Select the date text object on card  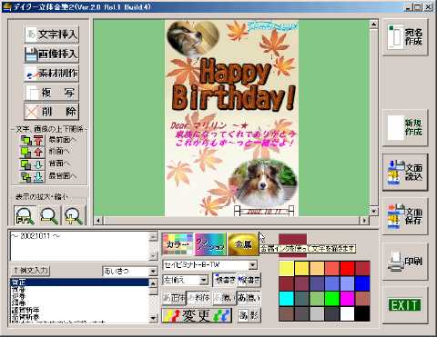264,211
